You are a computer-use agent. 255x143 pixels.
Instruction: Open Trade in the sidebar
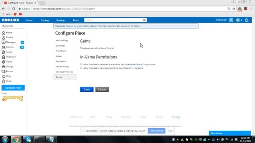7,62
